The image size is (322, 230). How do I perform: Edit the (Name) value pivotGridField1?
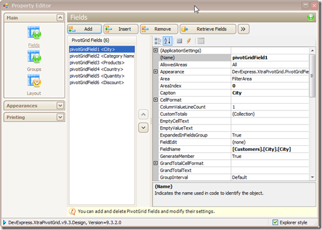coord(270,57)
